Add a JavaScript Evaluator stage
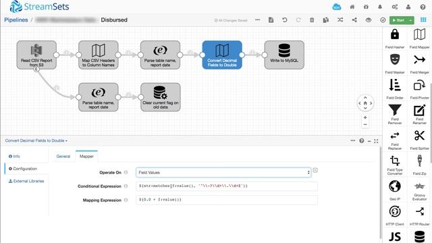Image resolution: width=432 pixels, height=243 pixels. 395,237
